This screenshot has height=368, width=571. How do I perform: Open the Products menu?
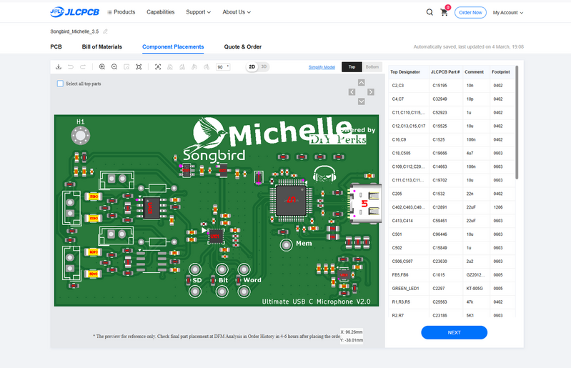pyautogui.click(x=121, y=12)
